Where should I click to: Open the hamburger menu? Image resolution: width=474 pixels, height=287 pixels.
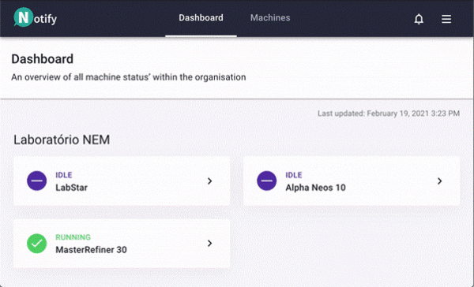pos(446,19)
